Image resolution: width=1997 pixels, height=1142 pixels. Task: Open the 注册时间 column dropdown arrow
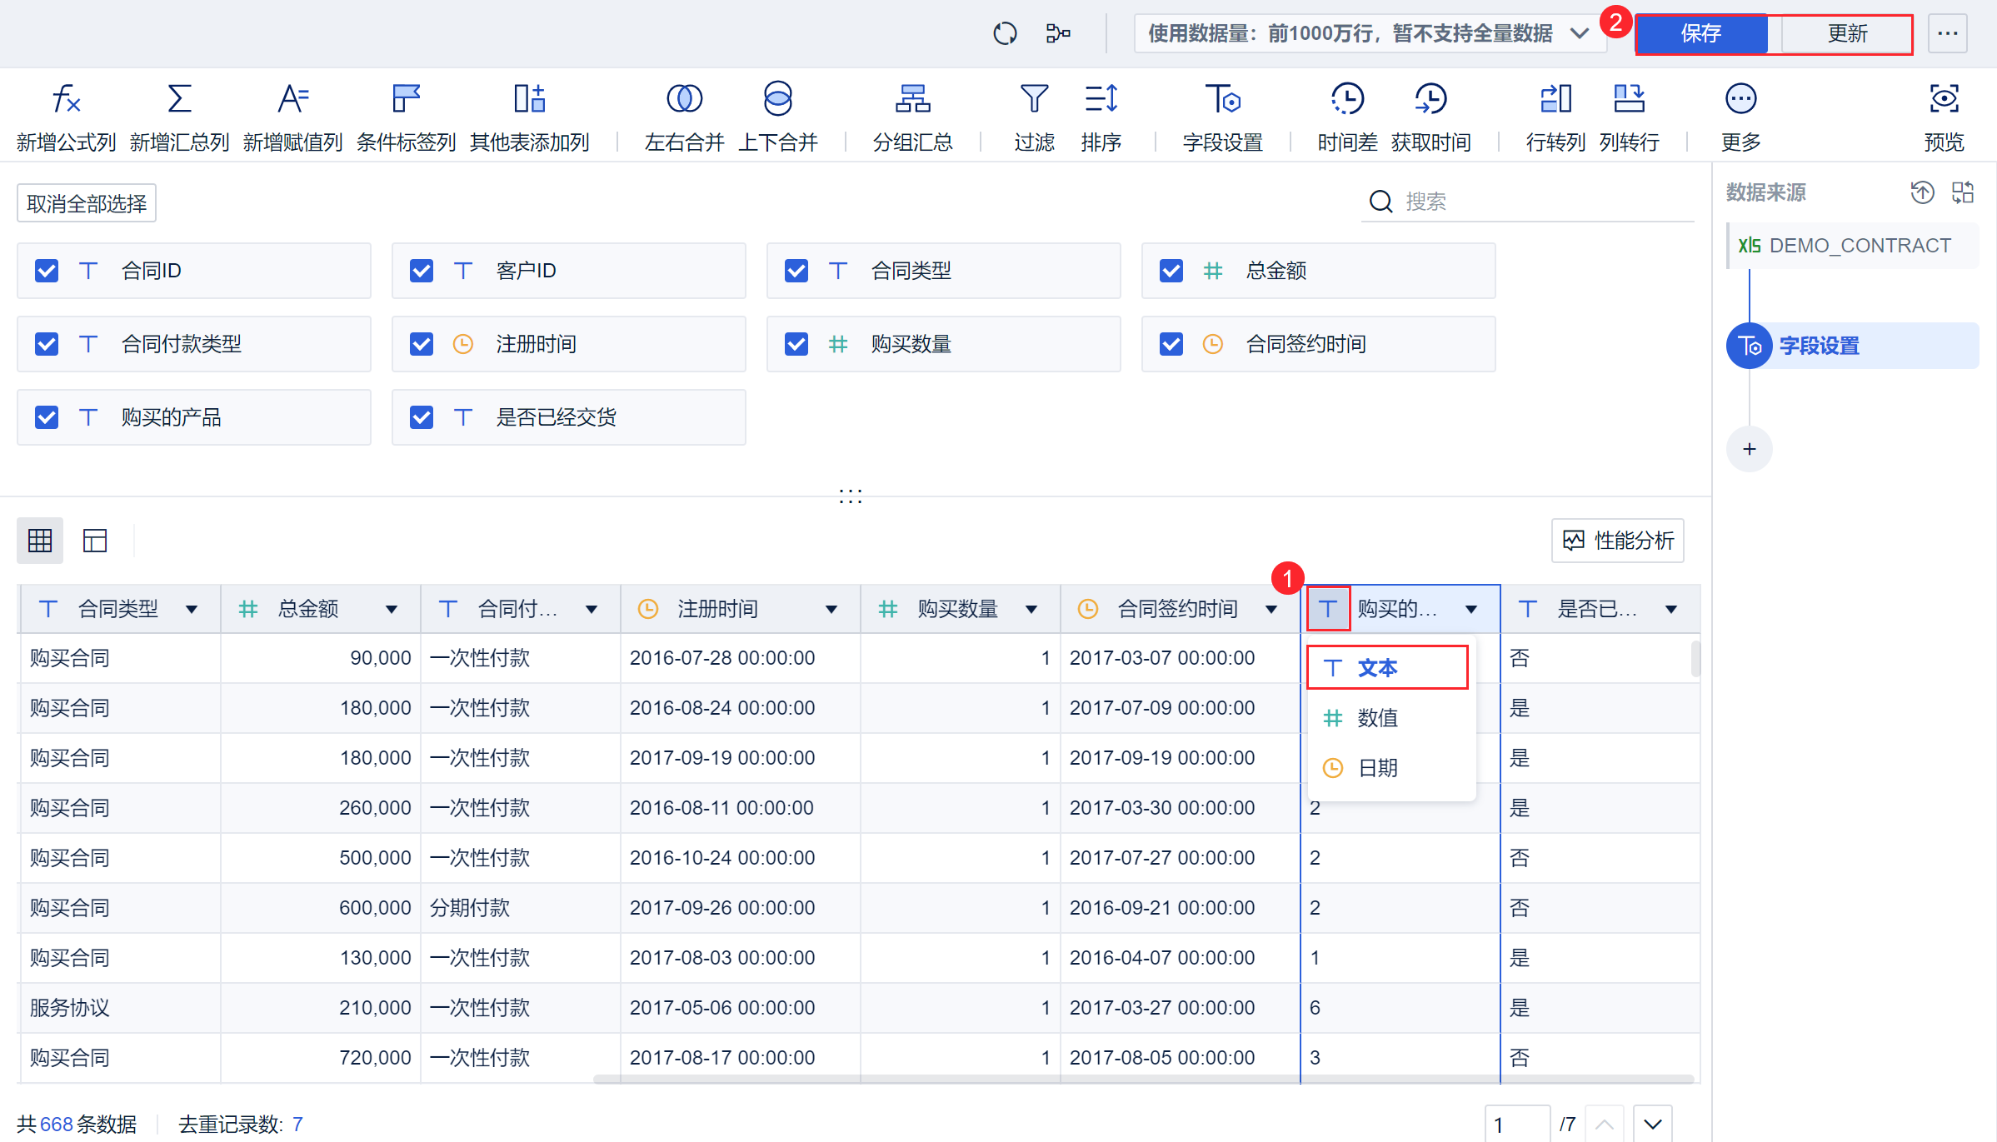[x=831, y=610]
